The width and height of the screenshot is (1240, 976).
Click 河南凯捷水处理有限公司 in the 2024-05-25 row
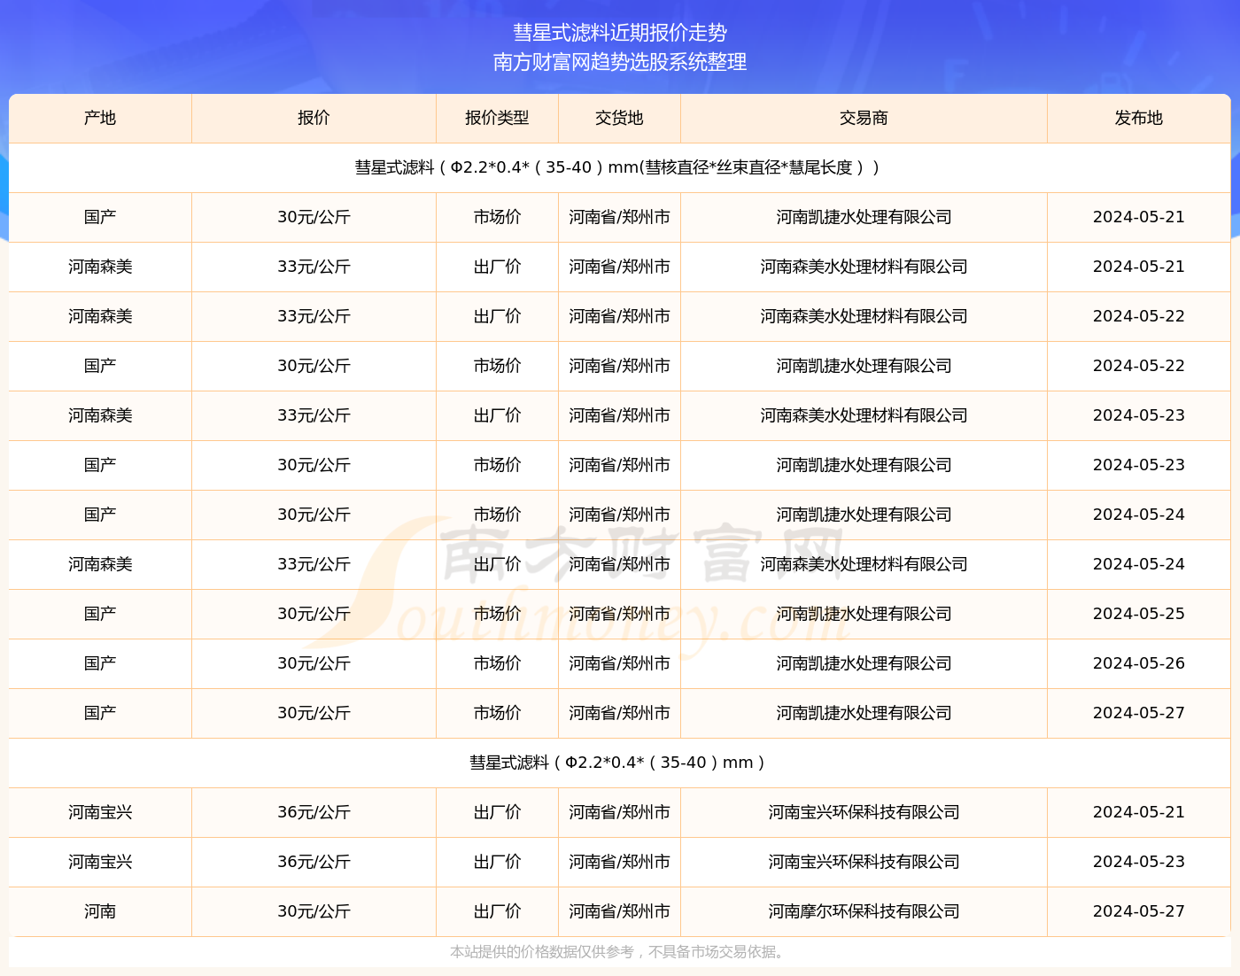pos(864,614)
